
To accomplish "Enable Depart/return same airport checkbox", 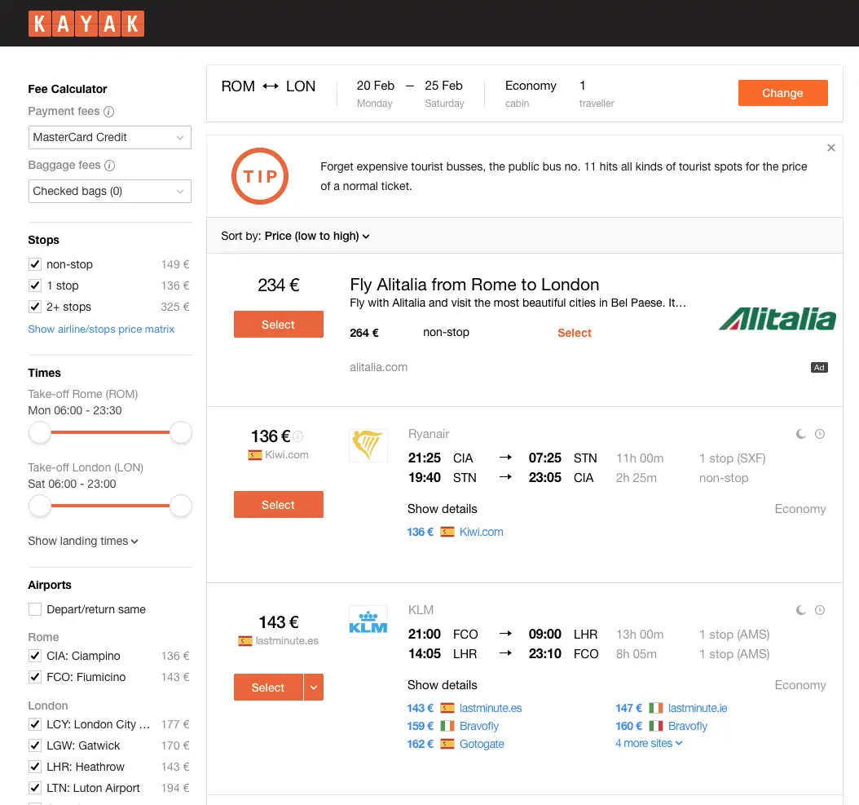I will 35,609.
